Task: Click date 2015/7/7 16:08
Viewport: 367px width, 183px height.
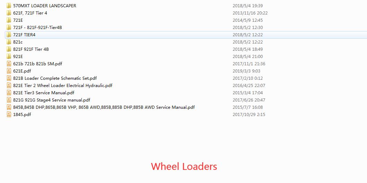Action: point(248,107)
